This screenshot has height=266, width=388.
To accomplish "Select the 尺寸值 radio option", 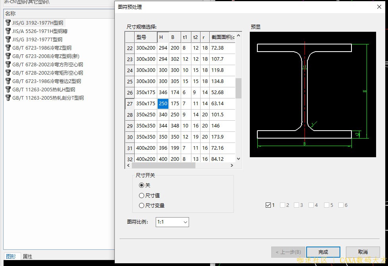I will click(142, 196).
